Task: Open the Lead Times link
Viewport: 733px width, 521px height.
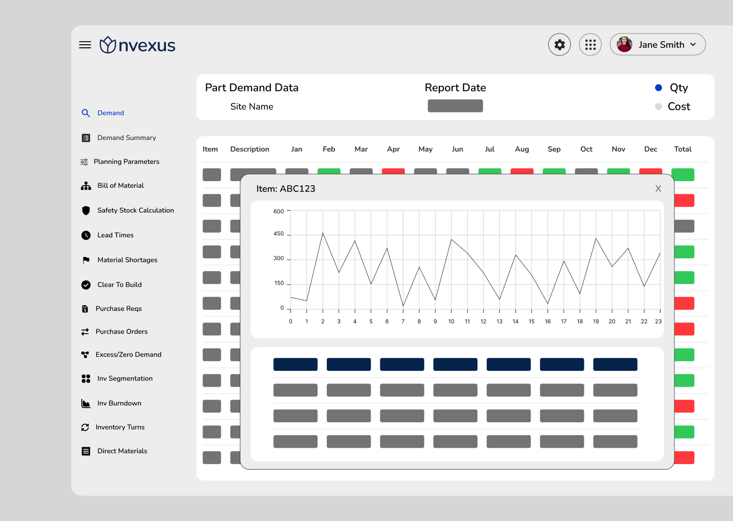Action: pyautogui.click(x=116, y=235)
